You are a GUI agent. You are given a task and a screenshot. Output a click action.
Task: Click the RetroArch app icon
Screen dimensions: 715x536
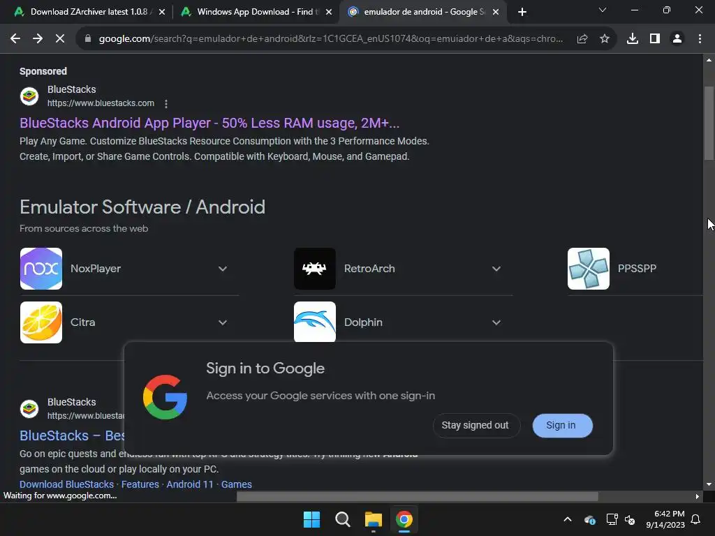tap(315, 269)
